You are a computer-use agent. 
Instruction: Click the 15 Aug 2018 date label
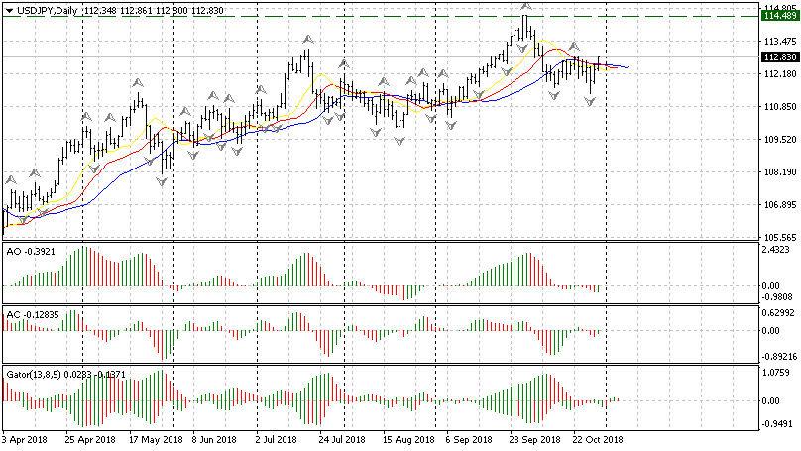[407, 439]
